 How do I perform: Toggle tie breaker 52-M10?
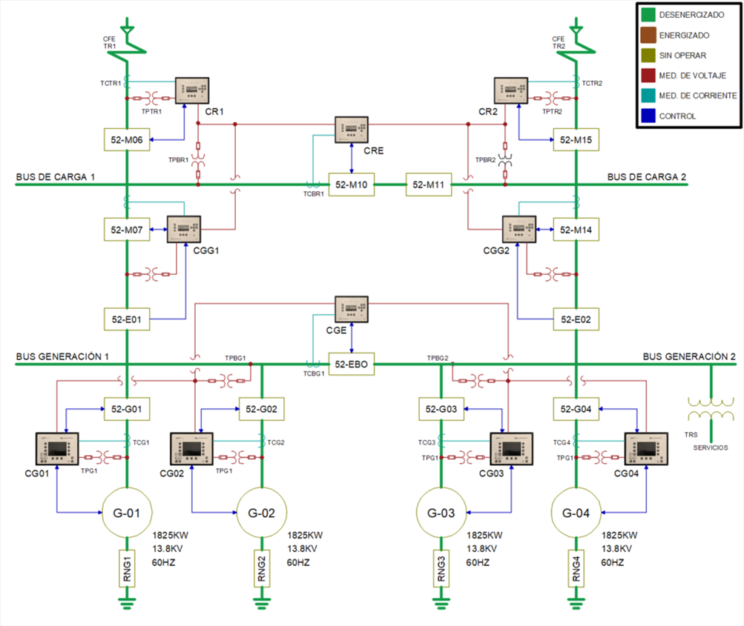click(x=352, y=184)
